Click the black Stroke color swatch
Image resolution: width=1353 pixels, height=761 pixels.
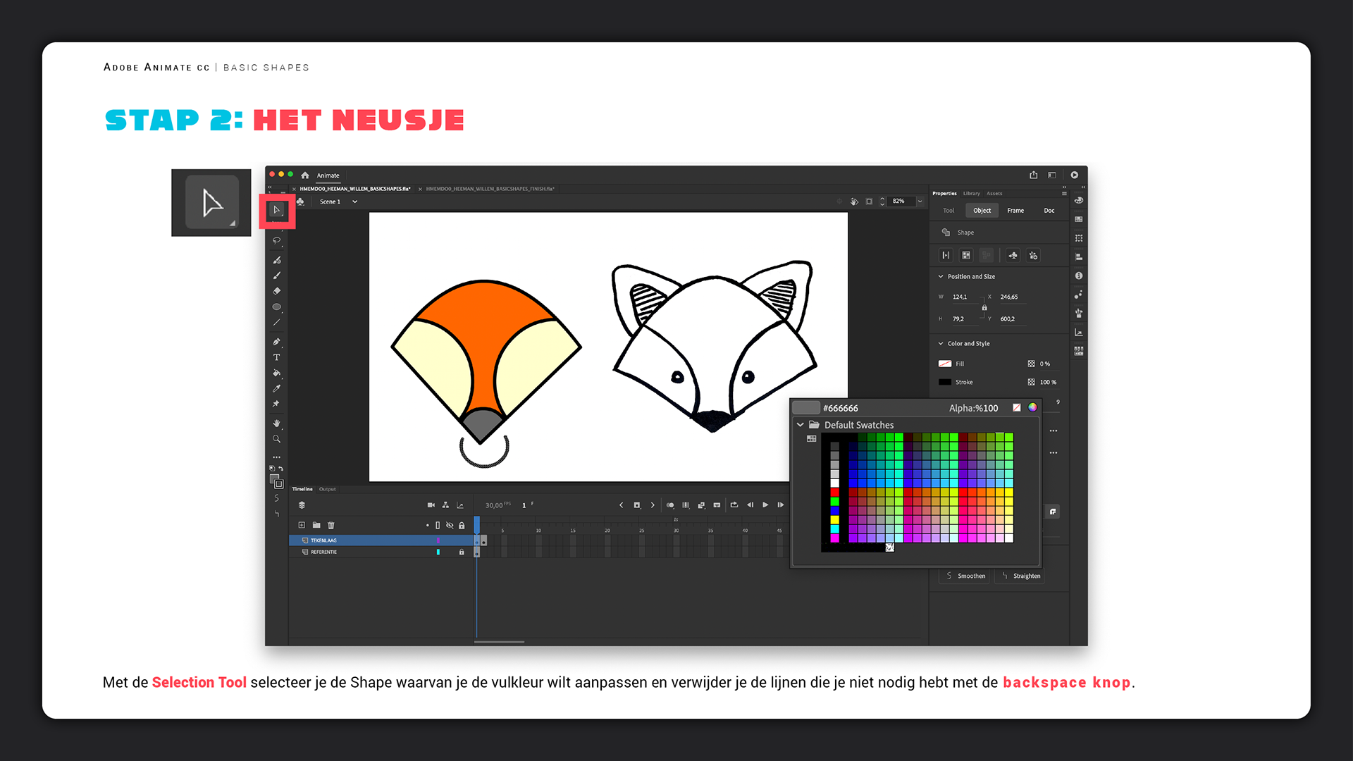(945, 382)
